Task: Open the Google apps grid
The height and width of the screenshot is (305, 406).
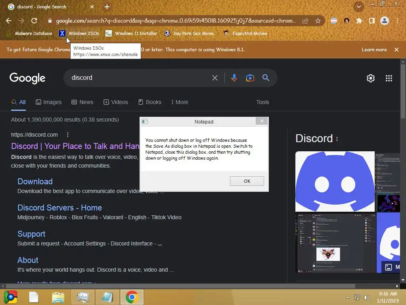Action: 389,78
